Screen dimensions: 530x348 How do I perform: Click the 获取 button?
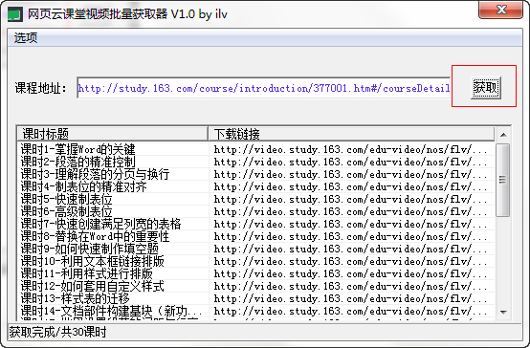[485, 88]
